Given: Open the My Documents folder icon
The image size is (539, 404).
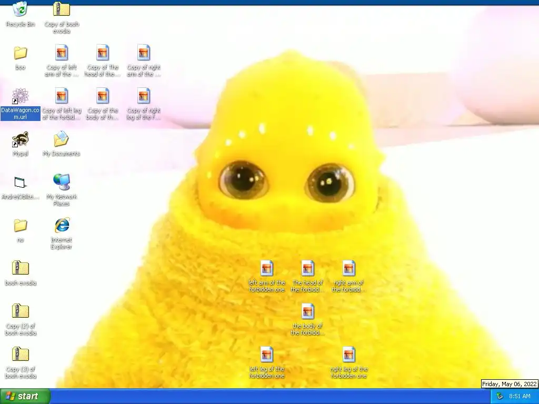Looking at the screenshot, I should tap(62, 139).
